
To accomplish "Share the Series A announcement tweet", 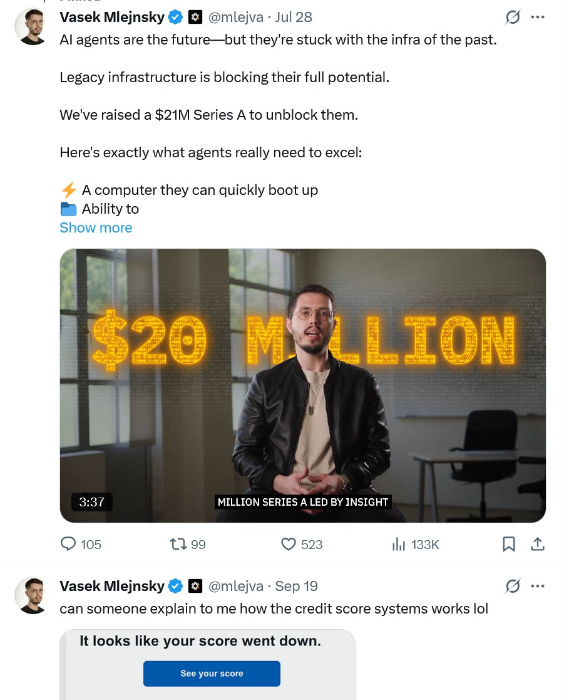I will click(538, 544).
